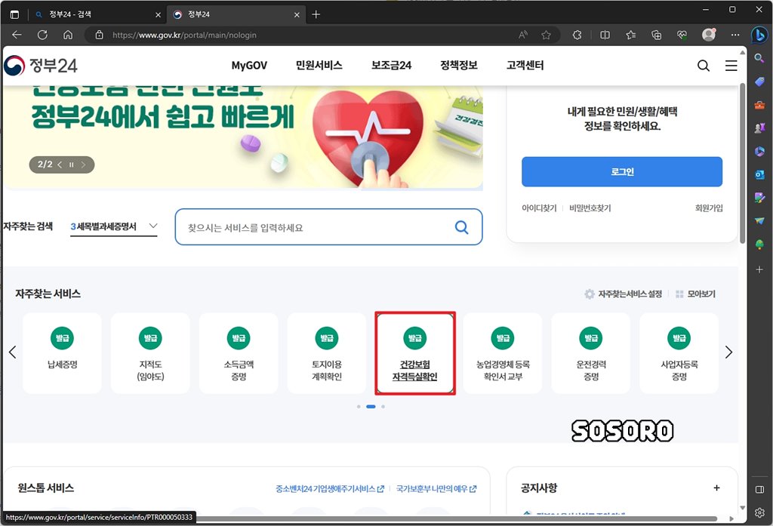Viewport: 773px width, 526px height.
Task: Click the blue 로그인 button
Action: click(x=622, y=171)
